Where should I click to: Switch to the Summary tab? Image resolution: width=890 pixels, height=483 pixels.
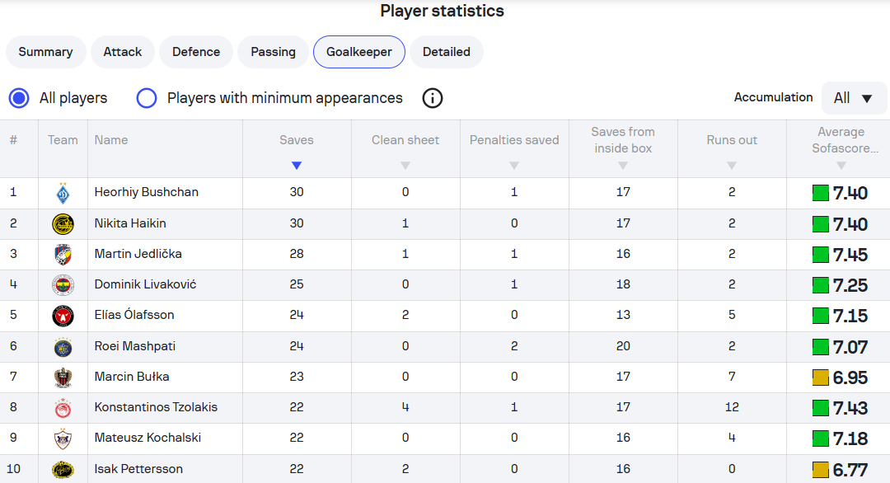(46, 52)
